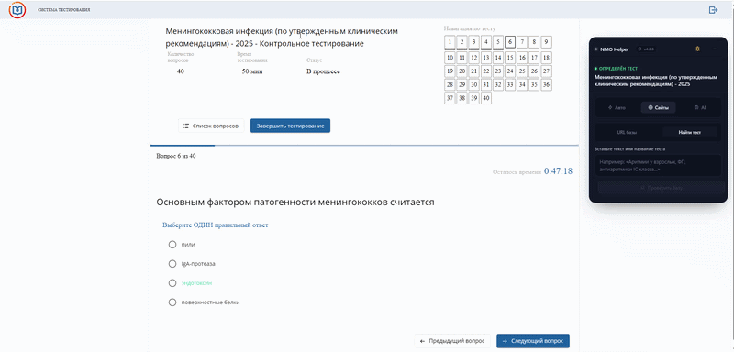Click the logout icon in the header
This screenshot has width=734, height=352.
714,10
